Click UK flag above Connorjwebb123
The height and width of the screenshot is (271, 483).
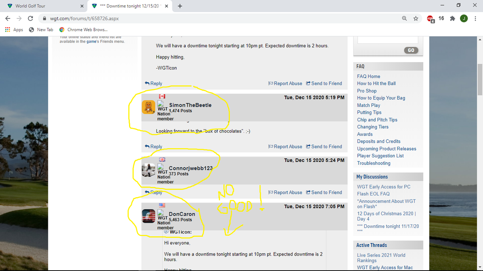pyautogui.click(x=162, y=160)
